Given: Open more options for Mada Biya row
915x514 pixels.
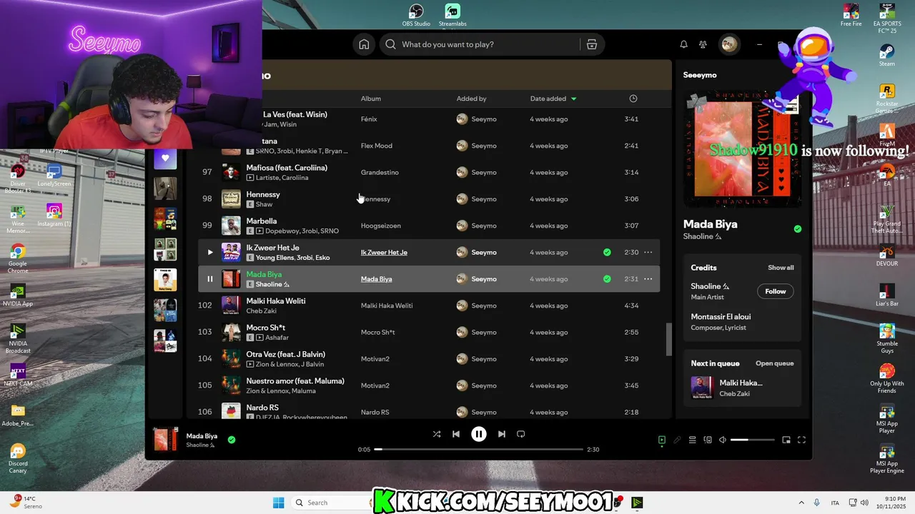Looking at the screenshot, I should 648,279.
